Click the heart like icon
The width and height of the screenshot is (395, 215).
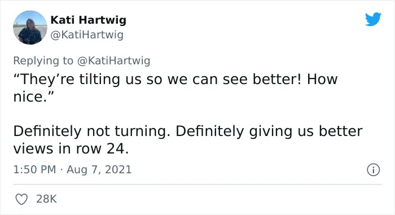click(21, 199)
